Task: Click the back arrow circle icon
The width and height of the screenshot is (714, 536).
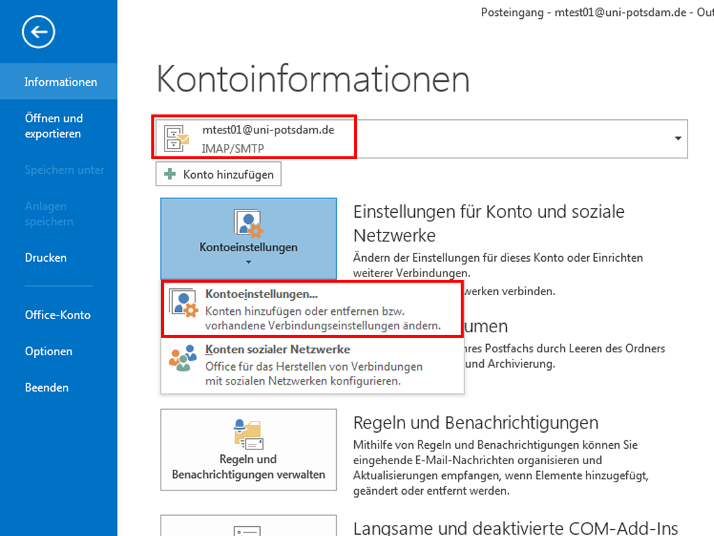Action: (38, 31)
